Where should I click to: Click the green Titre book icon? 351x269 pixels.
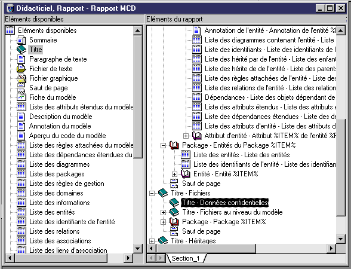[x=21, y=50]
